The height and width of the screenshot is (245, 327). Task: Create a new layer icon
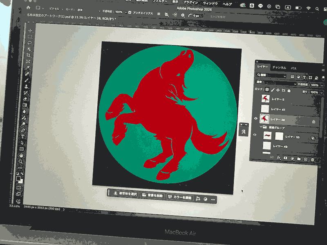tap(305, 159)
